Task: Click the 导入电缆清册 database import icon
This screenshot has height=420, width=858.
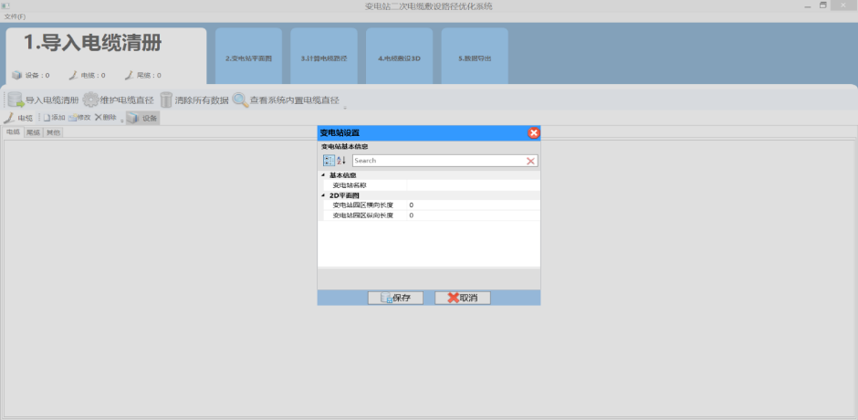Action: click(16, 100)
